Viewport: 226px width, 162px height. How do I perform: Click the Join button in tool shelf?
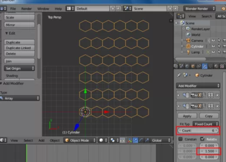coord(20,61)
